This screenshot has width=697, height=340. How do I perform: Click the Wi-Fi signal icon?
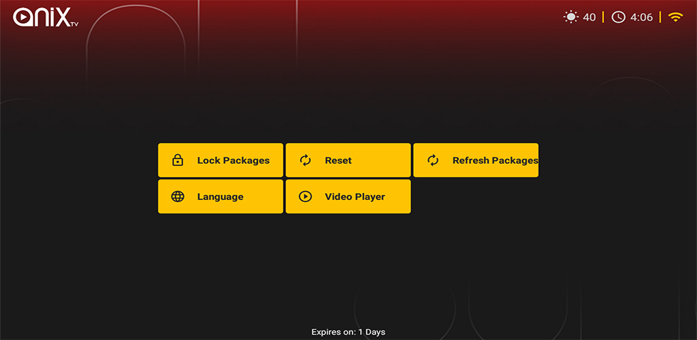pyautogui.click(x=675, y=17)
